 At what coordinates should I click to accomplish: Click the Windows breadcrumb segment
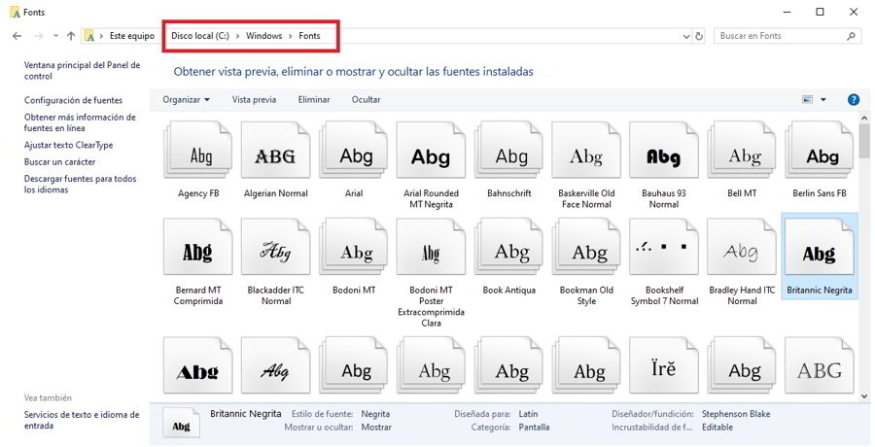[x=263, y=36]
